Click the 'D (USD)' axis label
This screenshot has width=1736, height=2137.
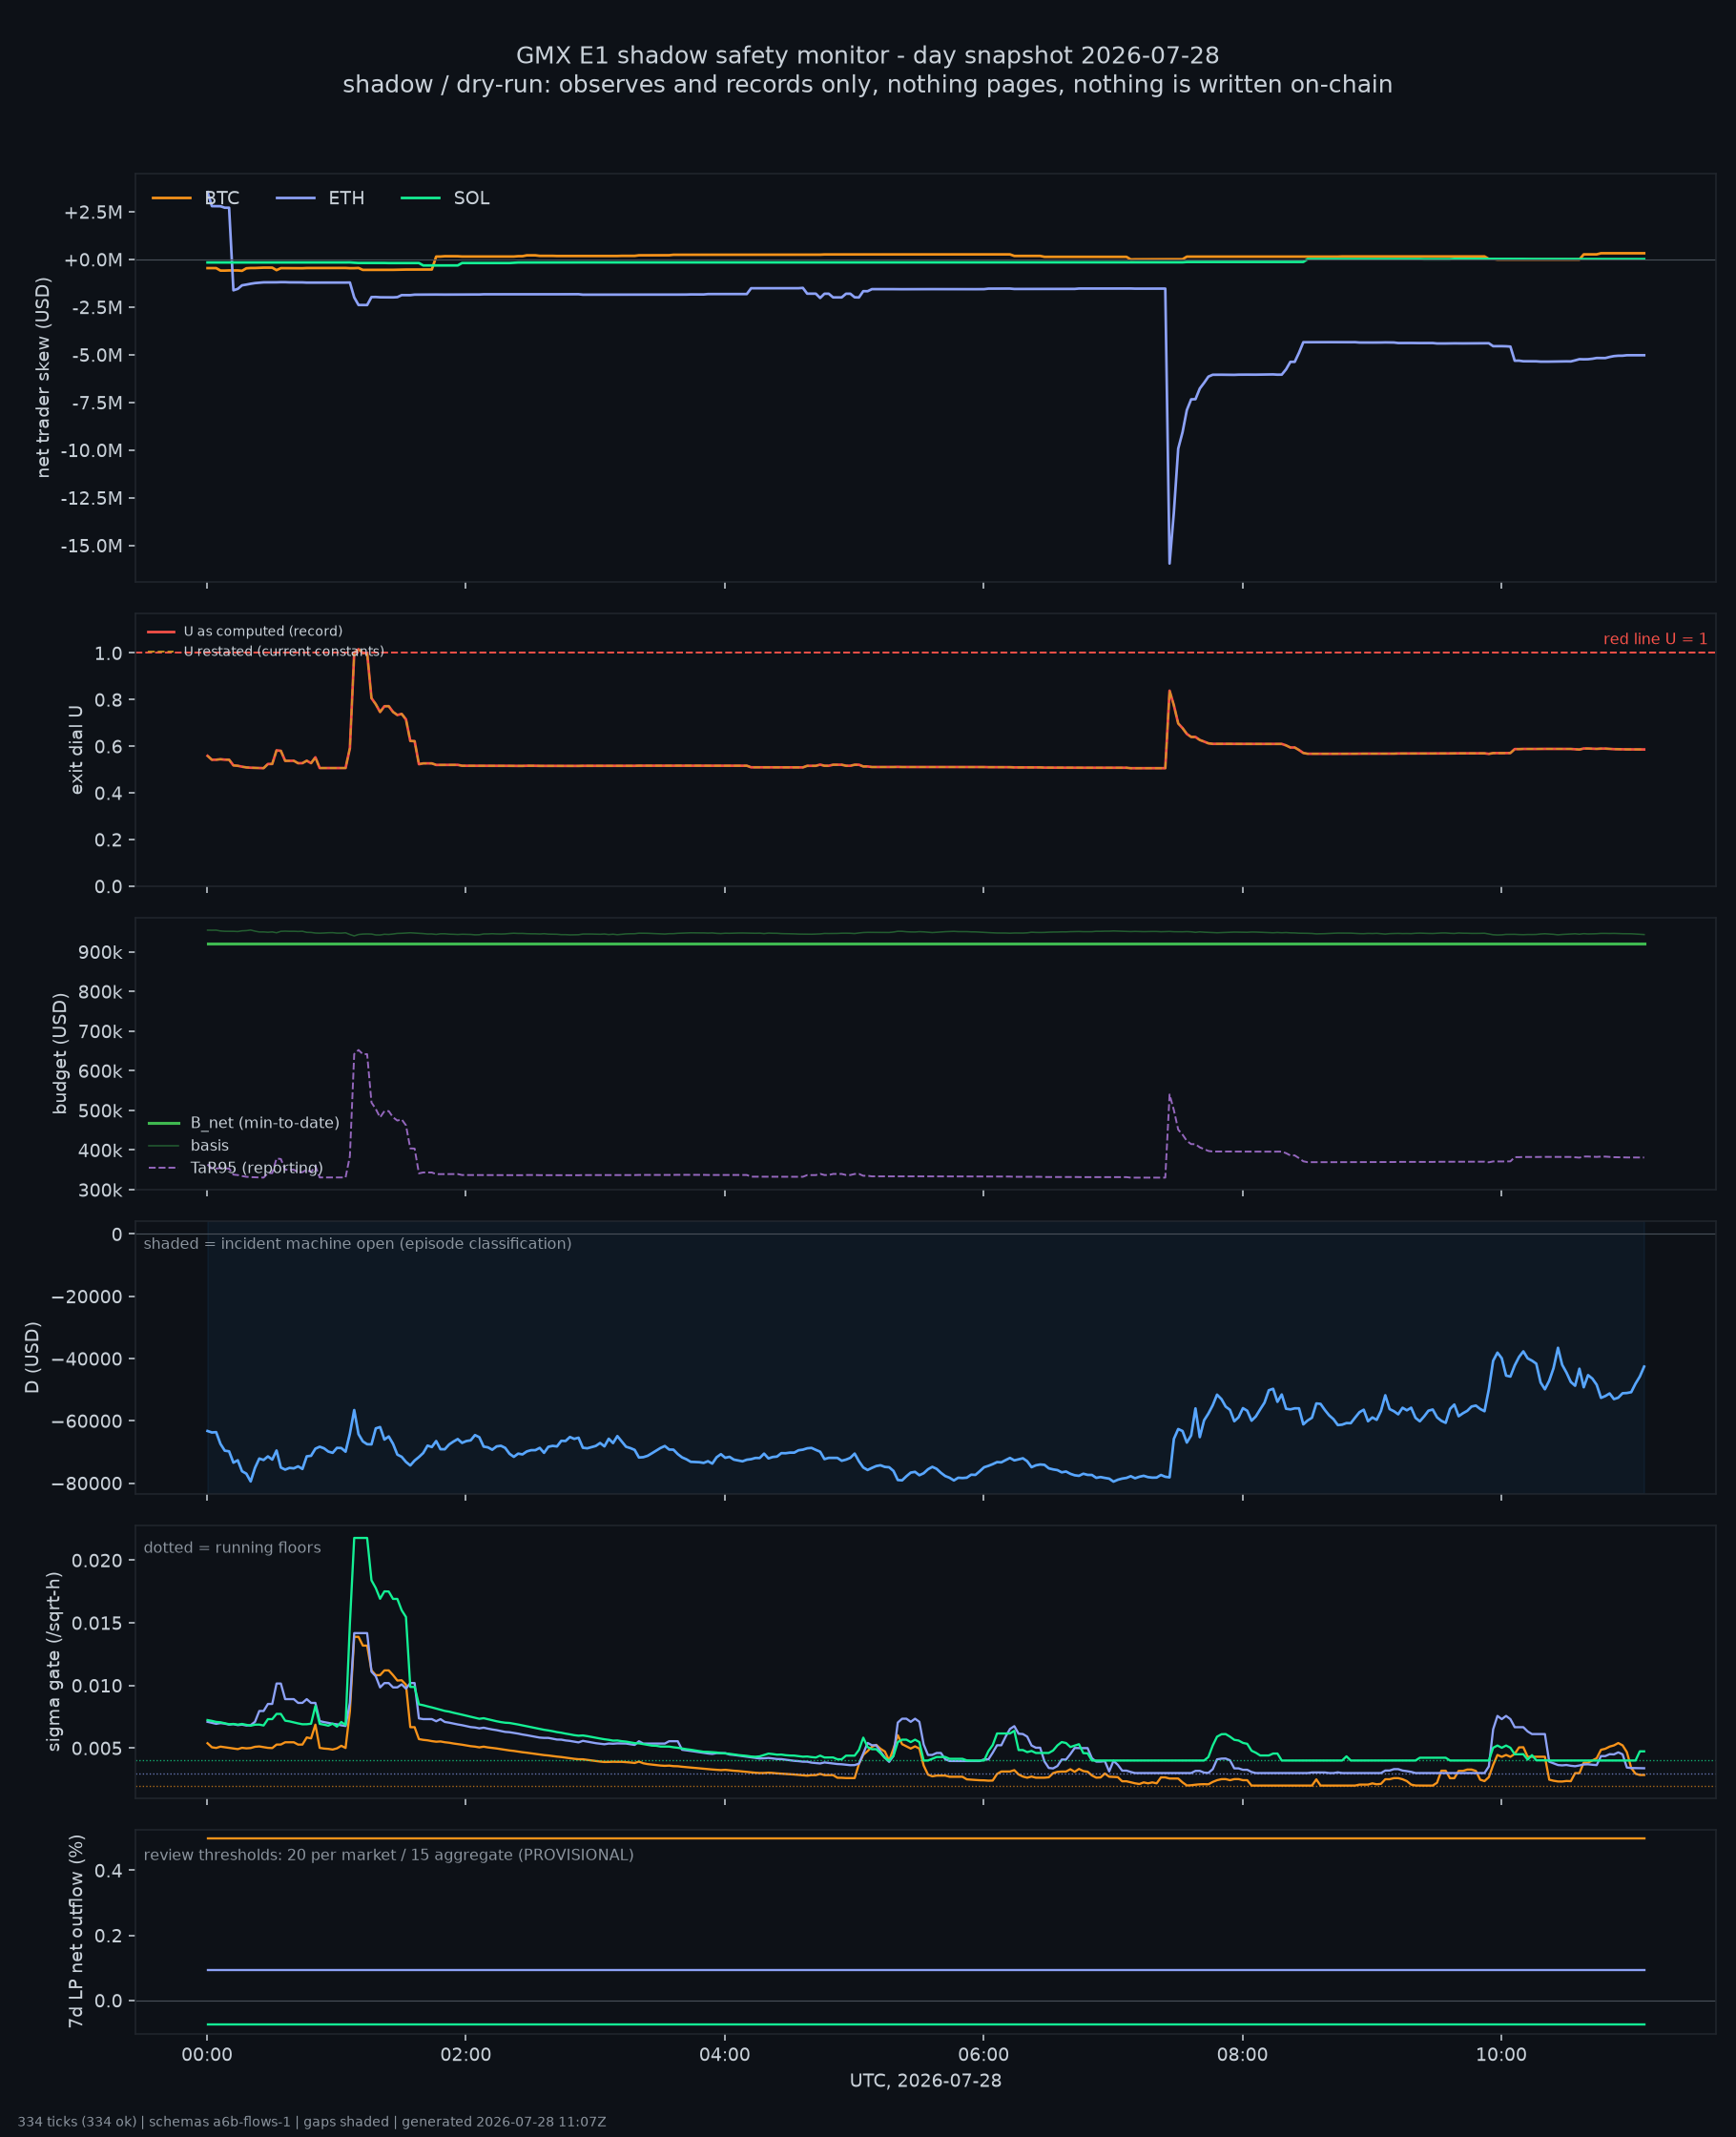(x=33, y=1357)
